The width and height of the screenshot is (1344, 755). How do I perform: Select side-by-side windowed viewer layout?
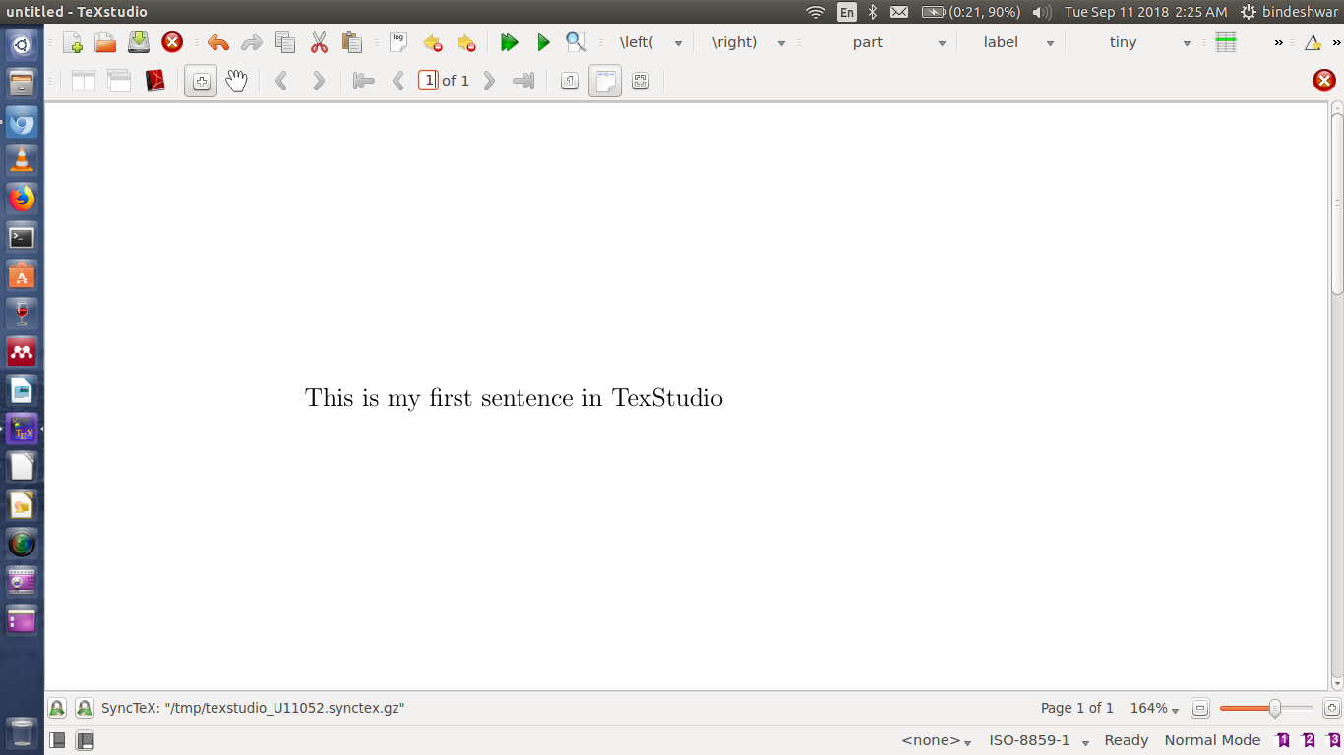[x=84, y=81]
